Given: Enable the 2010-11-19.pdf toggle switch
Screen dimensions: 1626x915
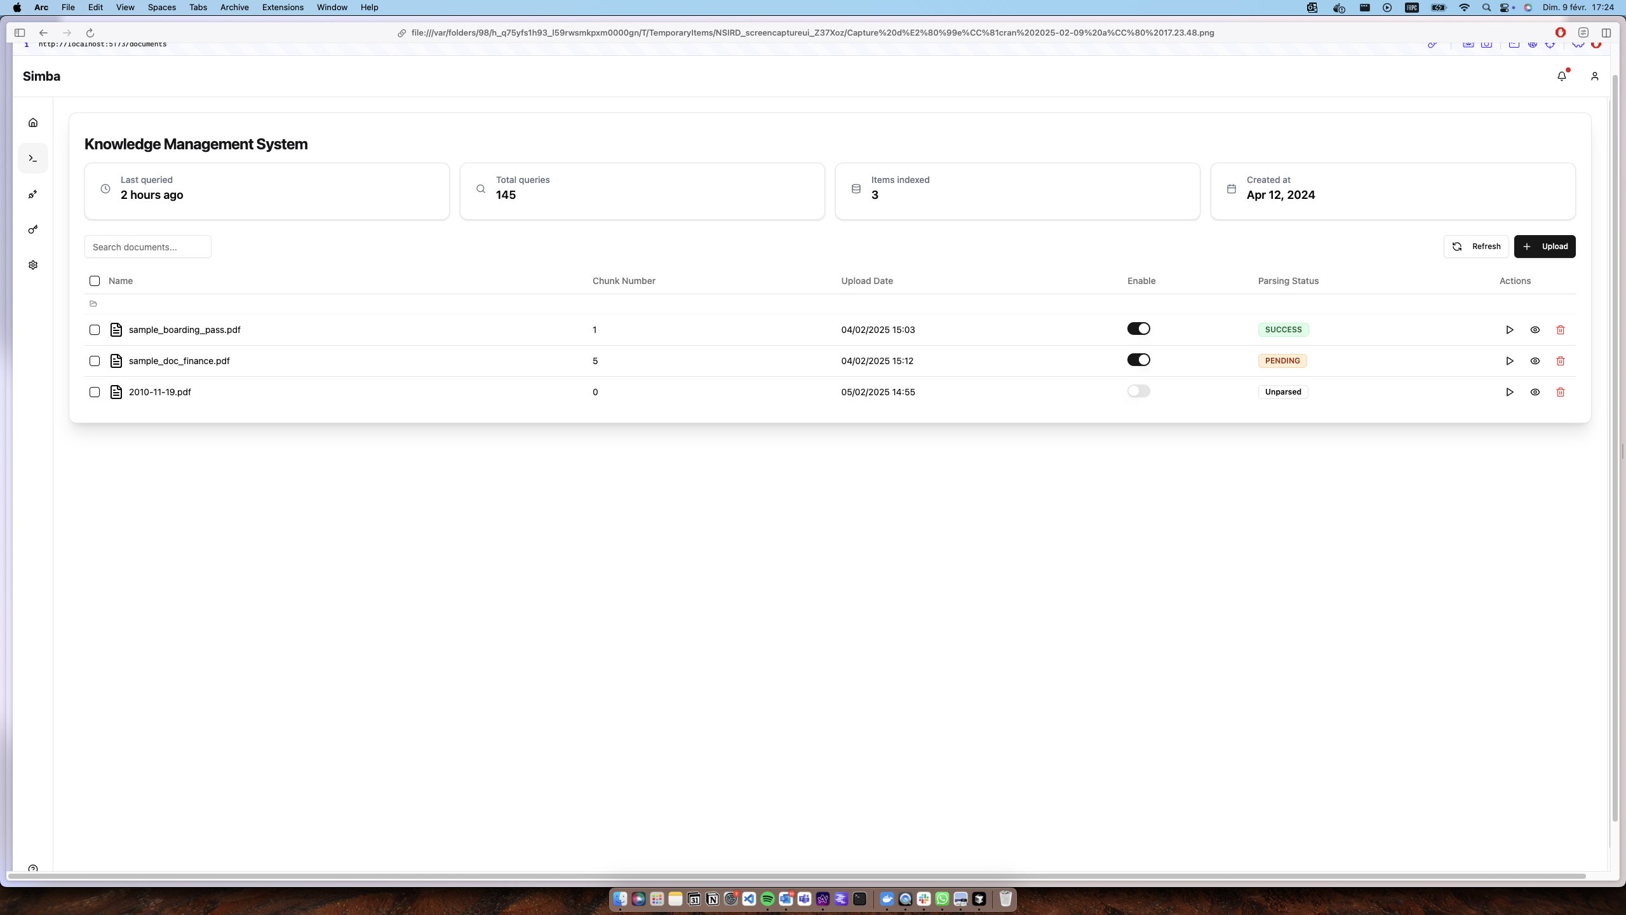Looking at the screenshot, I should (x=1138, y=391).
